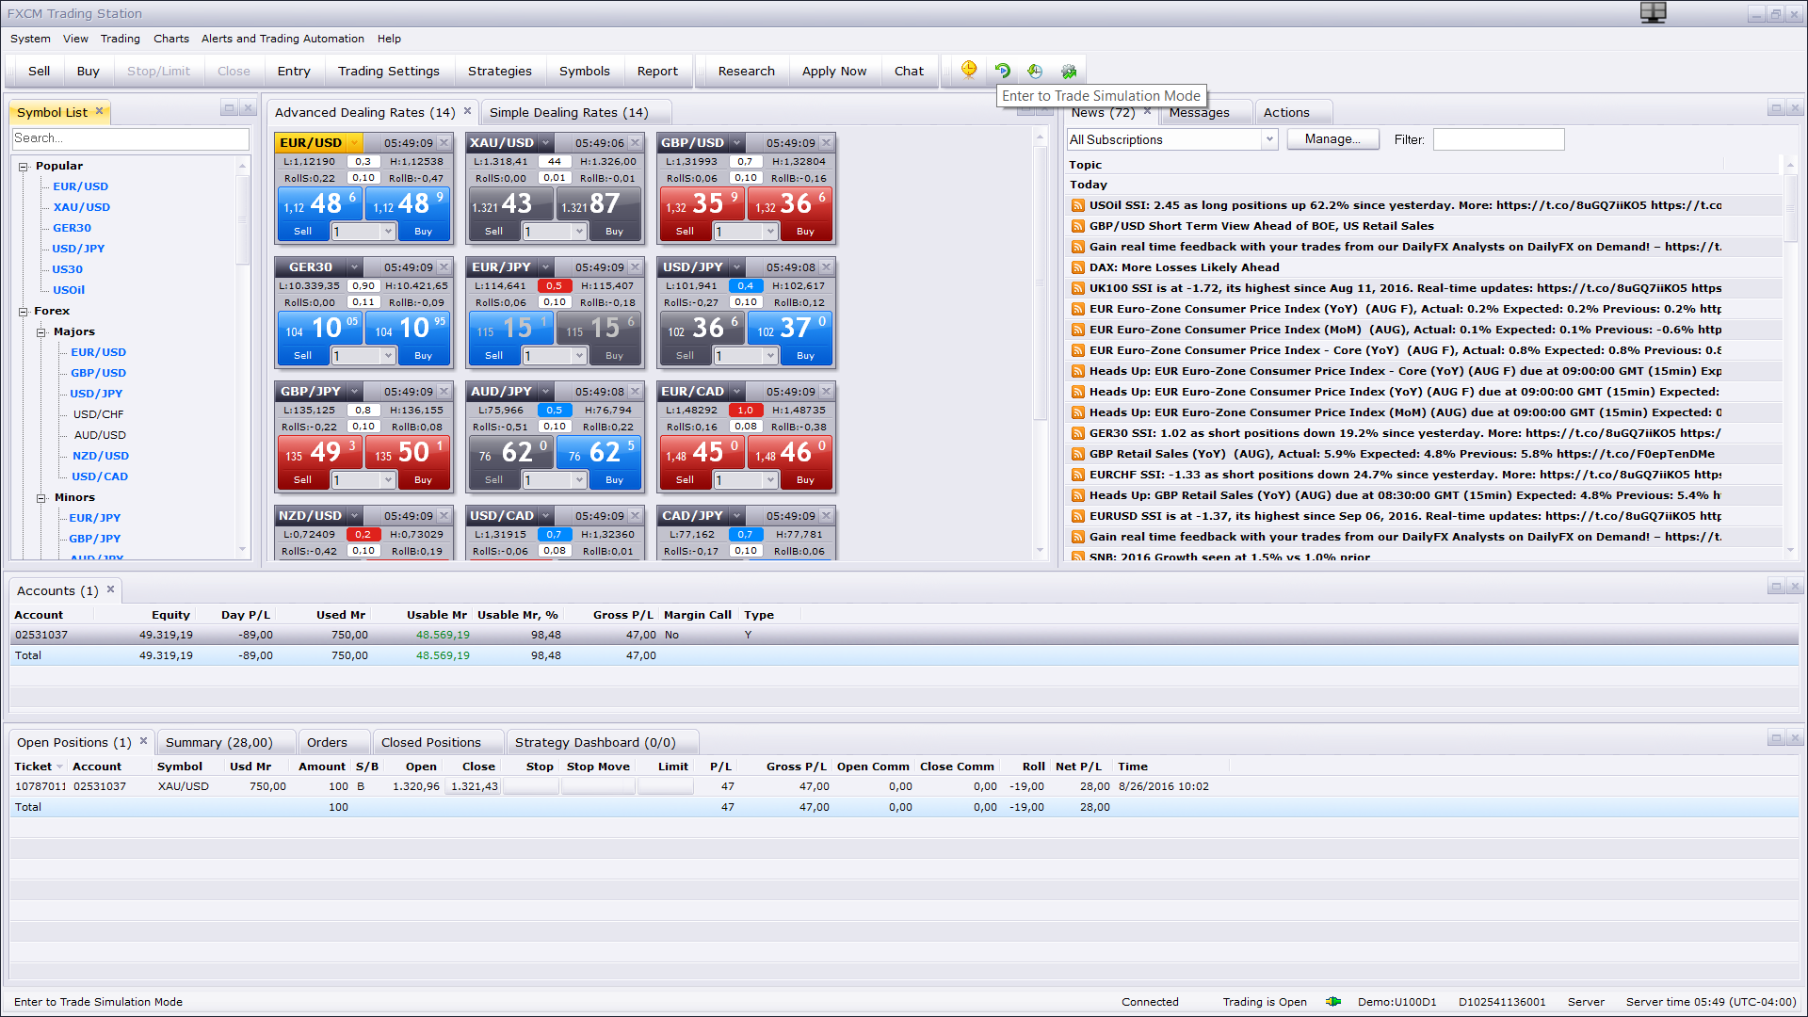
Task: Click the gear with green chart arrow icon
Action: 1069,70
